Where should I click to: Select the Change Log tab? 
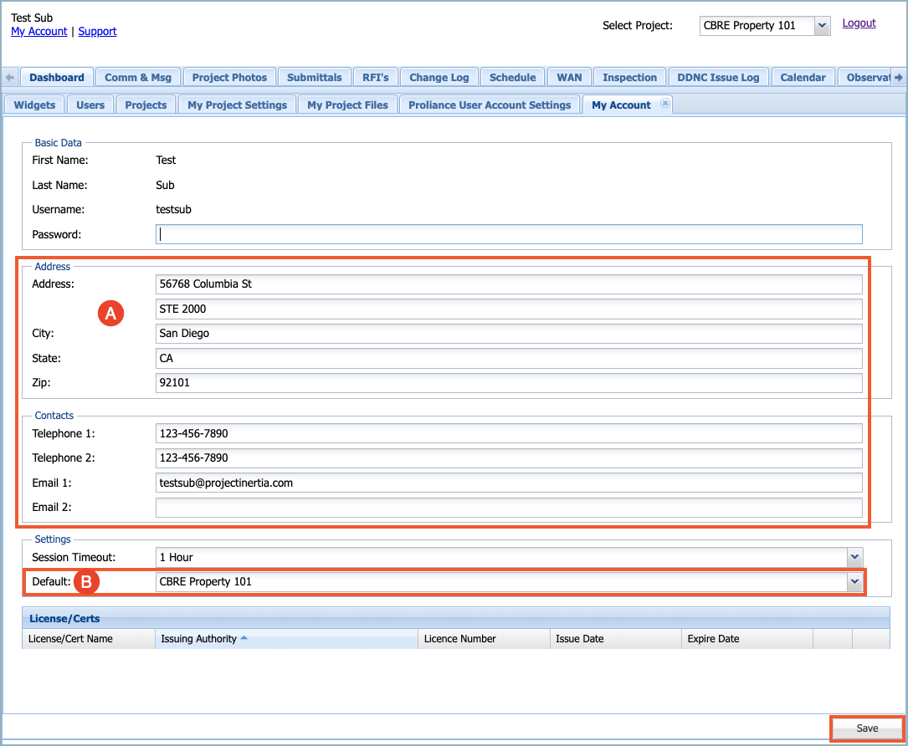[x=439, y=78]
